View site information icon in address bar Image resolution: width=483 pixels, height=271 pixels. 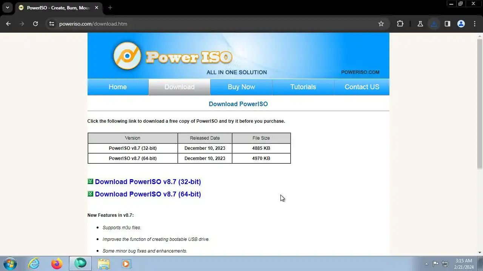pos(52,24)
